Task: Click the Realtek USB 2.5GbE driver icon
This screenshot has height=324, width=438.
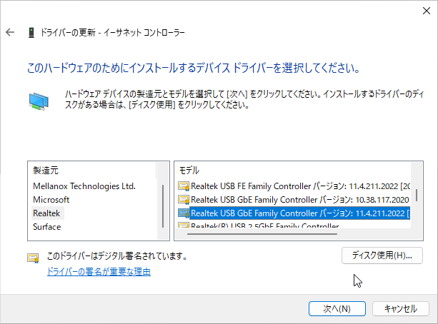Action: tap(183, 226)
